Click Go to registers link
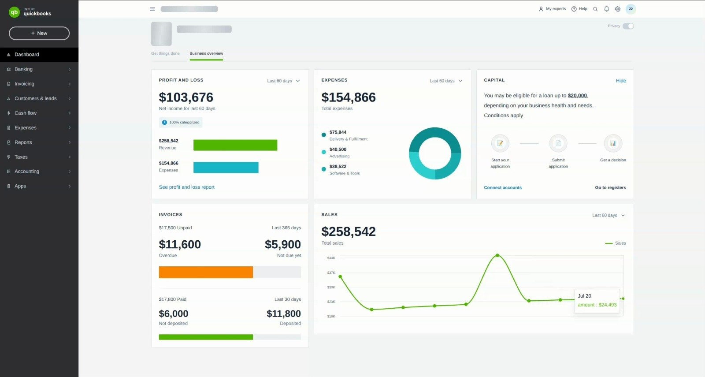This screenshot has height=377, width=705. (x=610, y=187)
